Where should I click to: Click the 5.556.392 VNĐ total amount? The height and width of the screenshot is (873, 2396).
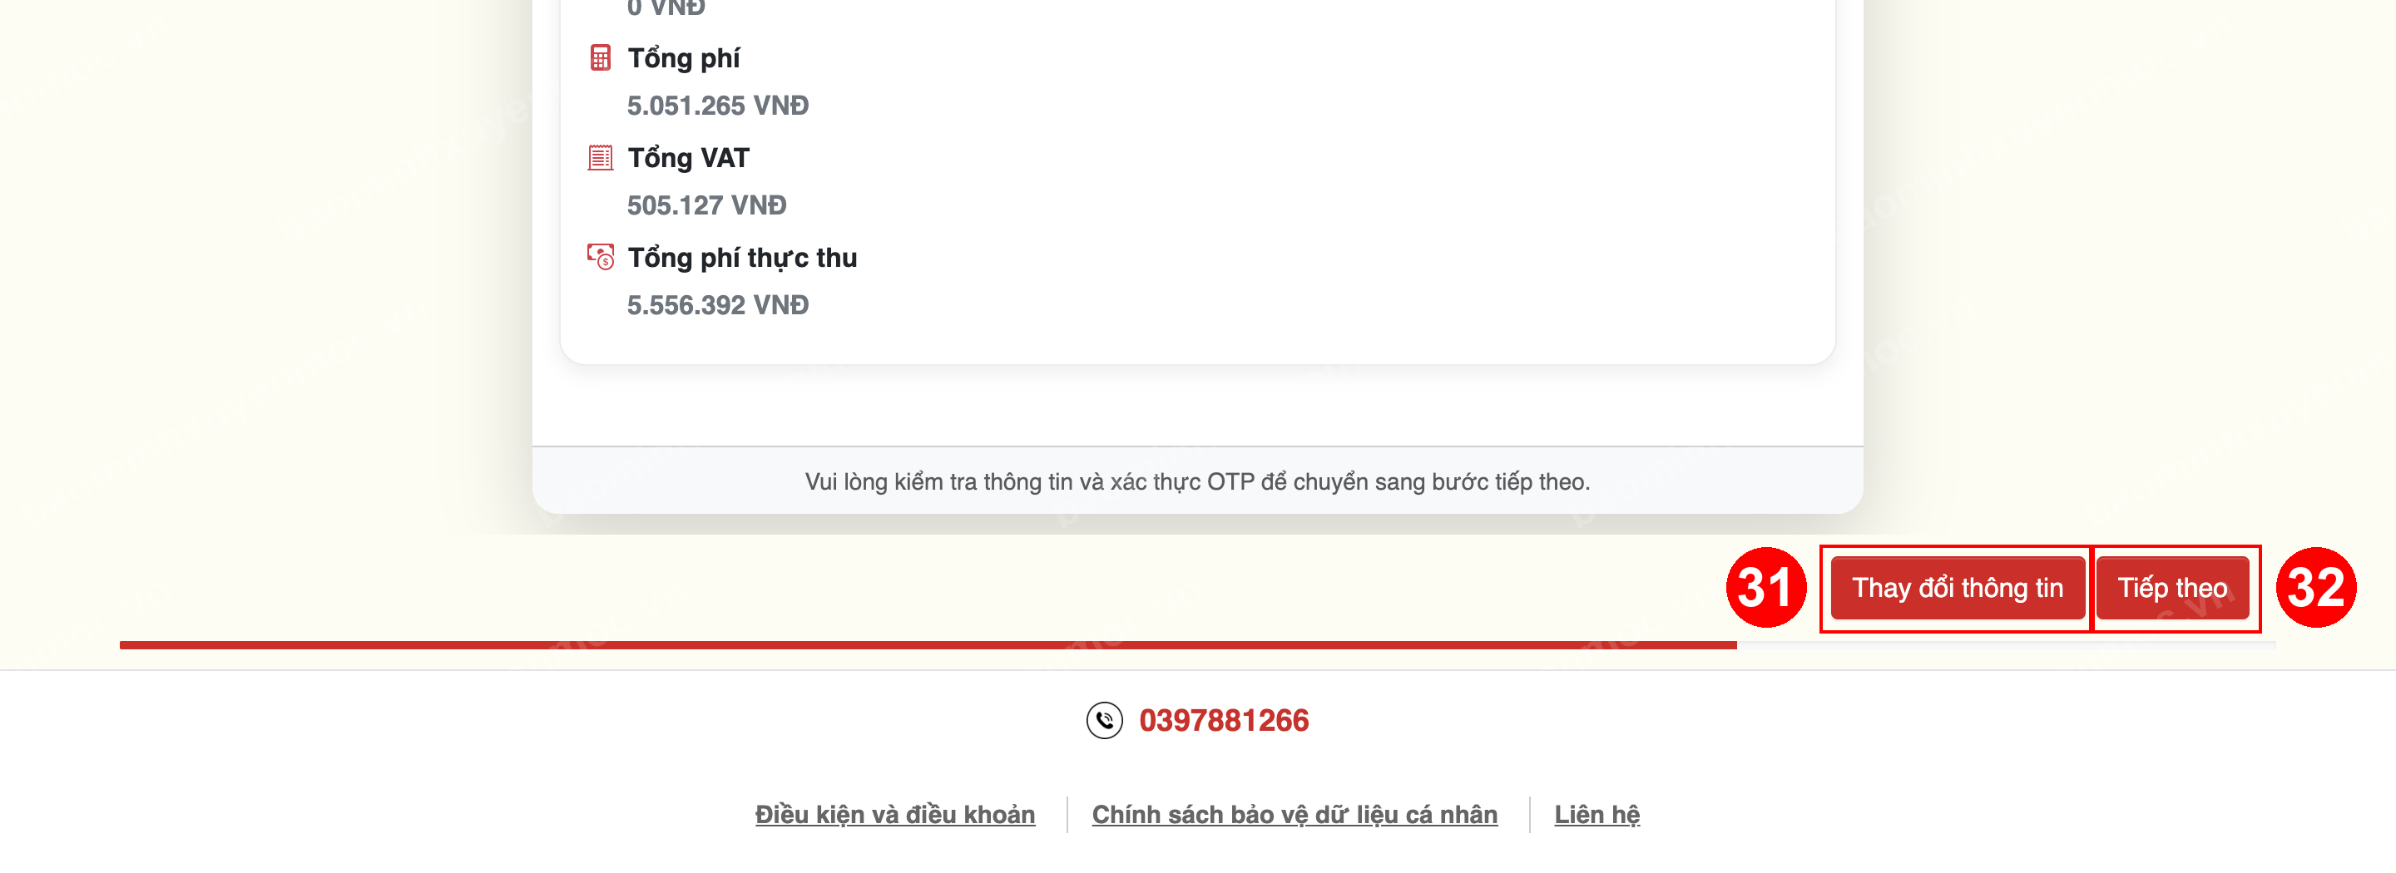pos(717,305)
